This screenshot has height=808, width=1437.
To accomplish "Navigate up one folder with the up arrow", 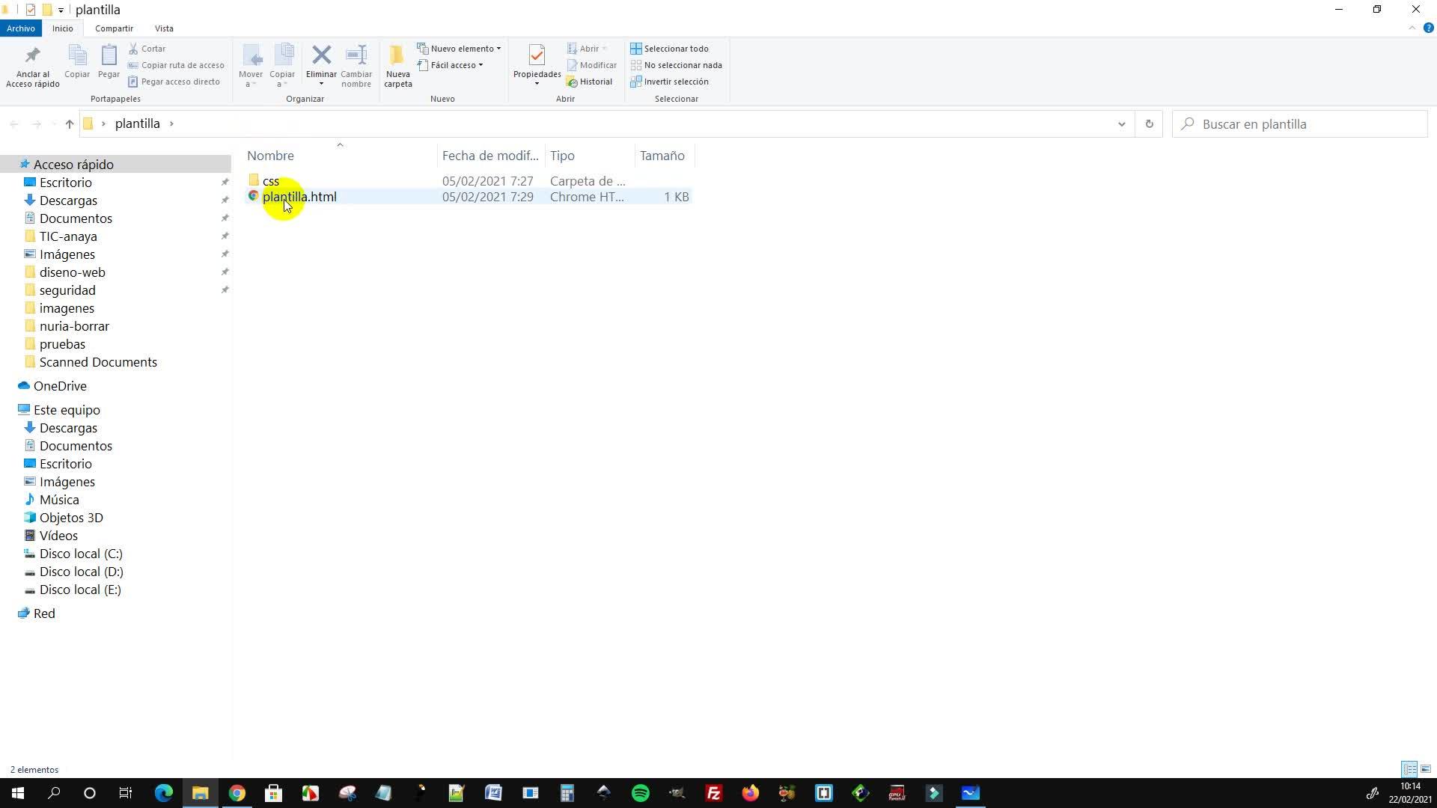I will [70, 124].
